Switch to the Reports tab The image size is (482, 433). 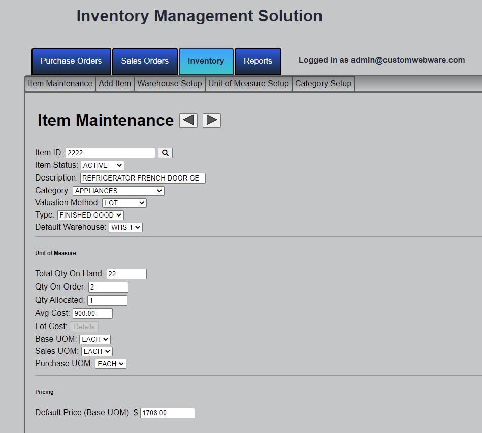[x=258, y=61]
